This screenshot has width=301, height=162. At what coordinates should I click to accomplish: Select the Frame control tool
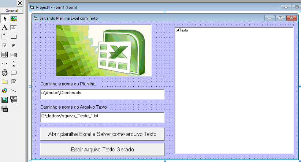[x=5, y=37]
